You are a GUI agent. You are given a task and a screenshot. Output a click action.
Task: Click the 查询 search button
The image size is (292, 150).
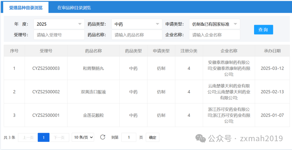[x=264, y=30]
